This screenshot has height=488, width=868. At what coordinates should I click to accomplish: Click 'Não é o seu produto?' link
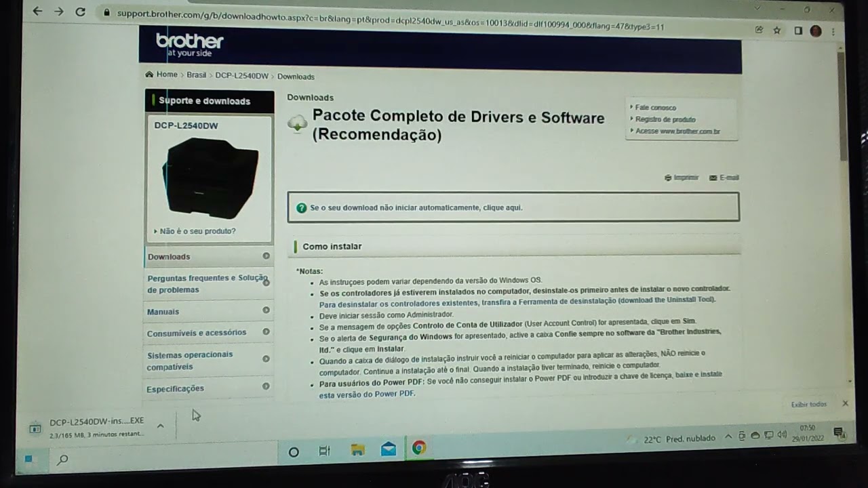point(197,231)
